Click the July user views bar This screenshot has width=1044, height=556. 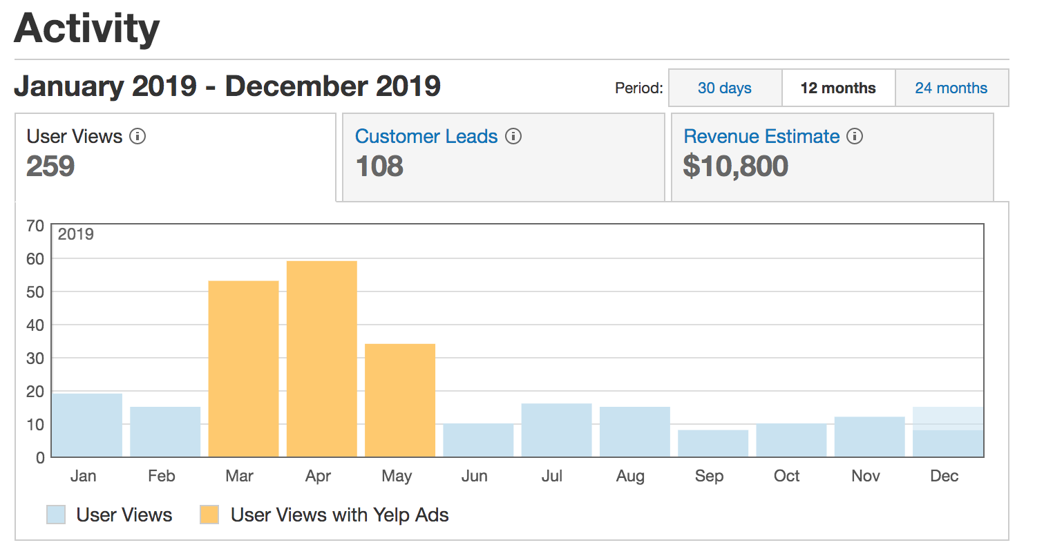click(x=556, y=430)
